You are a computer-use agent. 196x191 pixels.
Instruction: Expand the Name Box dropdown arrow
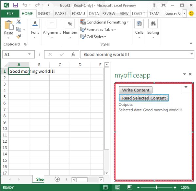pyautogui.click(x=29, y=54)
